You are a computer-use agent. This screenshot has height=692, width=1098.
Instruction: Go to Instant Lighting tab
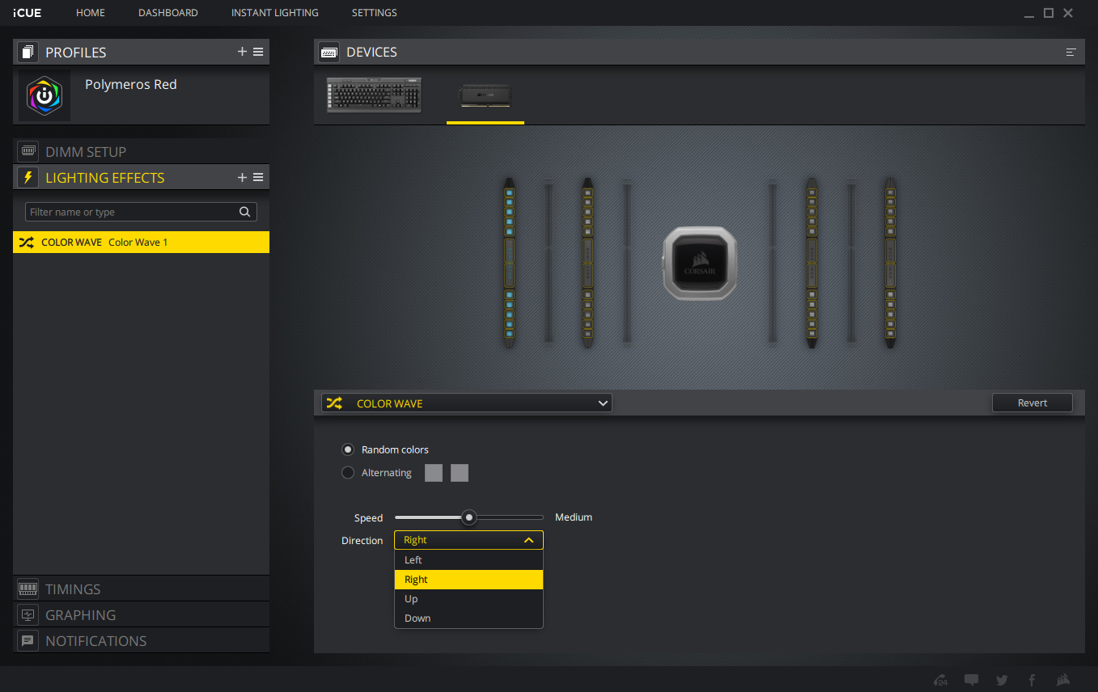tap(274, 13)
